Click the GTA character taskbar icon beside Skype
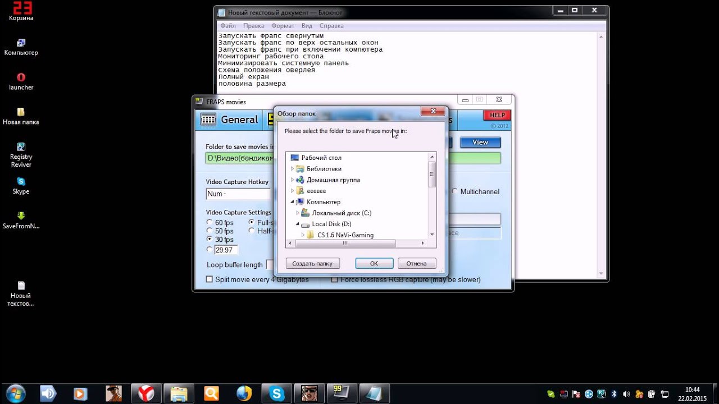The image size is (719, 404). pyautogui.click(x=309, y=393)
